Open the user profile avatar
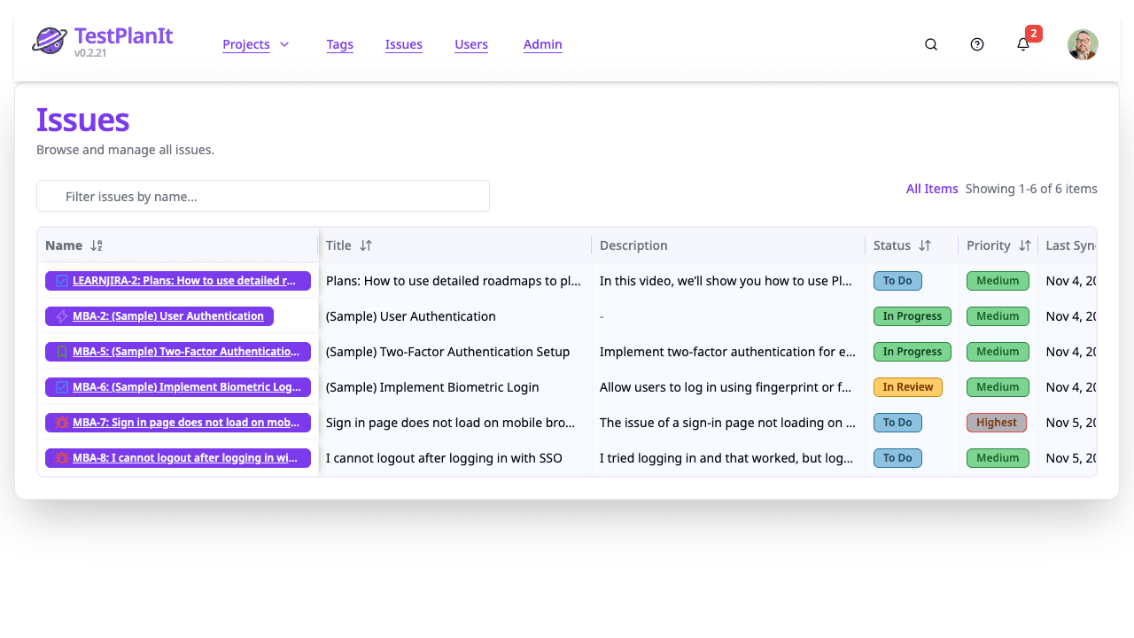Viewport: 1134px width, 638px height. (x=1083, y=43)
